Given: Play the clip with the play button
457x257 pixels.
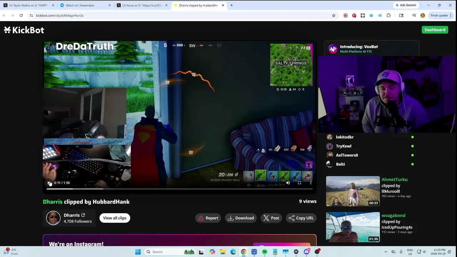Looking at the screenshot, I should (49, 183).
